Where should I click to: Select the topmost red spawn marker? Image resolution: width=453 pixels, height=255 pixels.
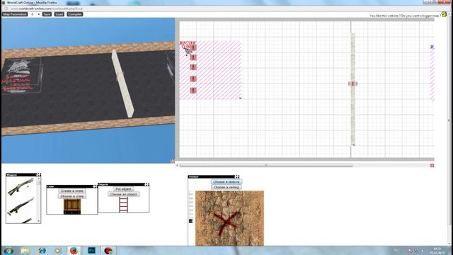coord(193,47)
